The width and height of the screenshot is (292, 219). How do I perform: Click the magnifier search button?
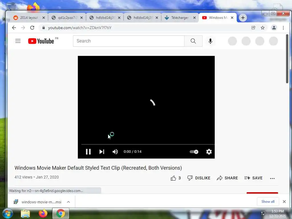click(193, 41)
